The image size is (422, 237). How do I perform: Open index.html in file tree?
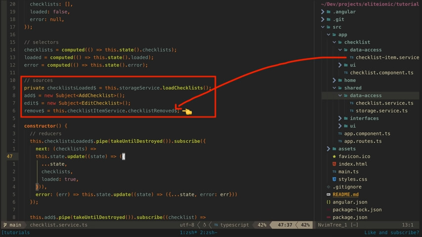(x=353, y=164)
